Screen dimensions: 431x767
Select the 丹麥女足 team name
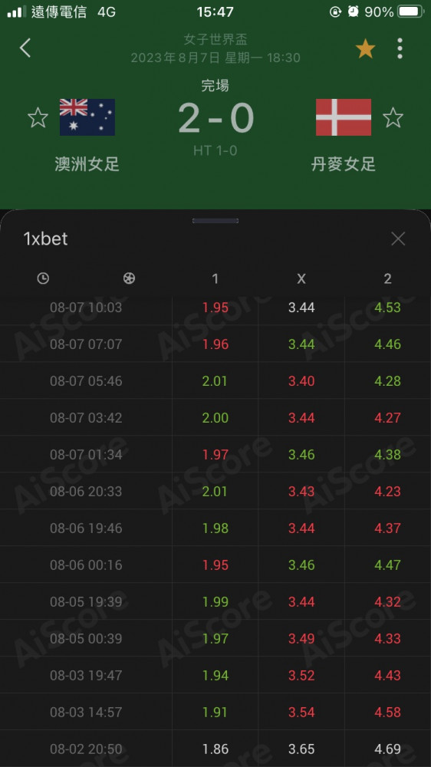(344, 164)
